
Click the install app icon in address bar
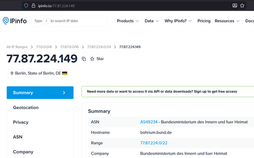point(235,6)
